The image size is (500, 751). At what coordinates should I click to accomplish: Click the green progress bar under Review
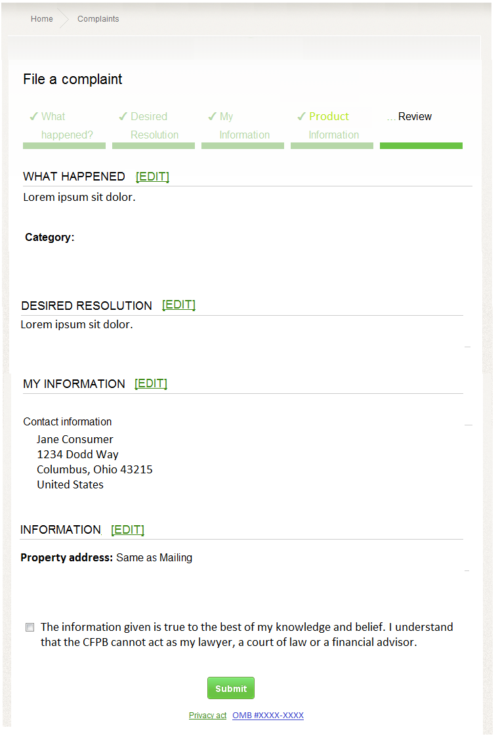(x=421, y=146)
